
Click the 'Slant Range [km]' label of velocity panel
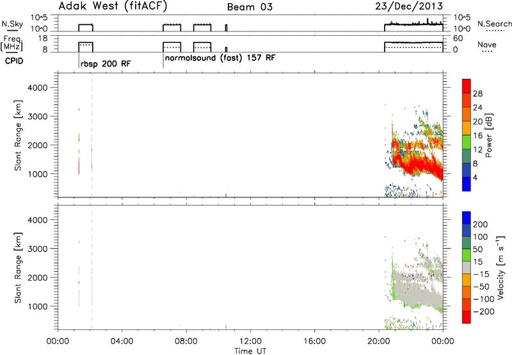pos(18,267)
